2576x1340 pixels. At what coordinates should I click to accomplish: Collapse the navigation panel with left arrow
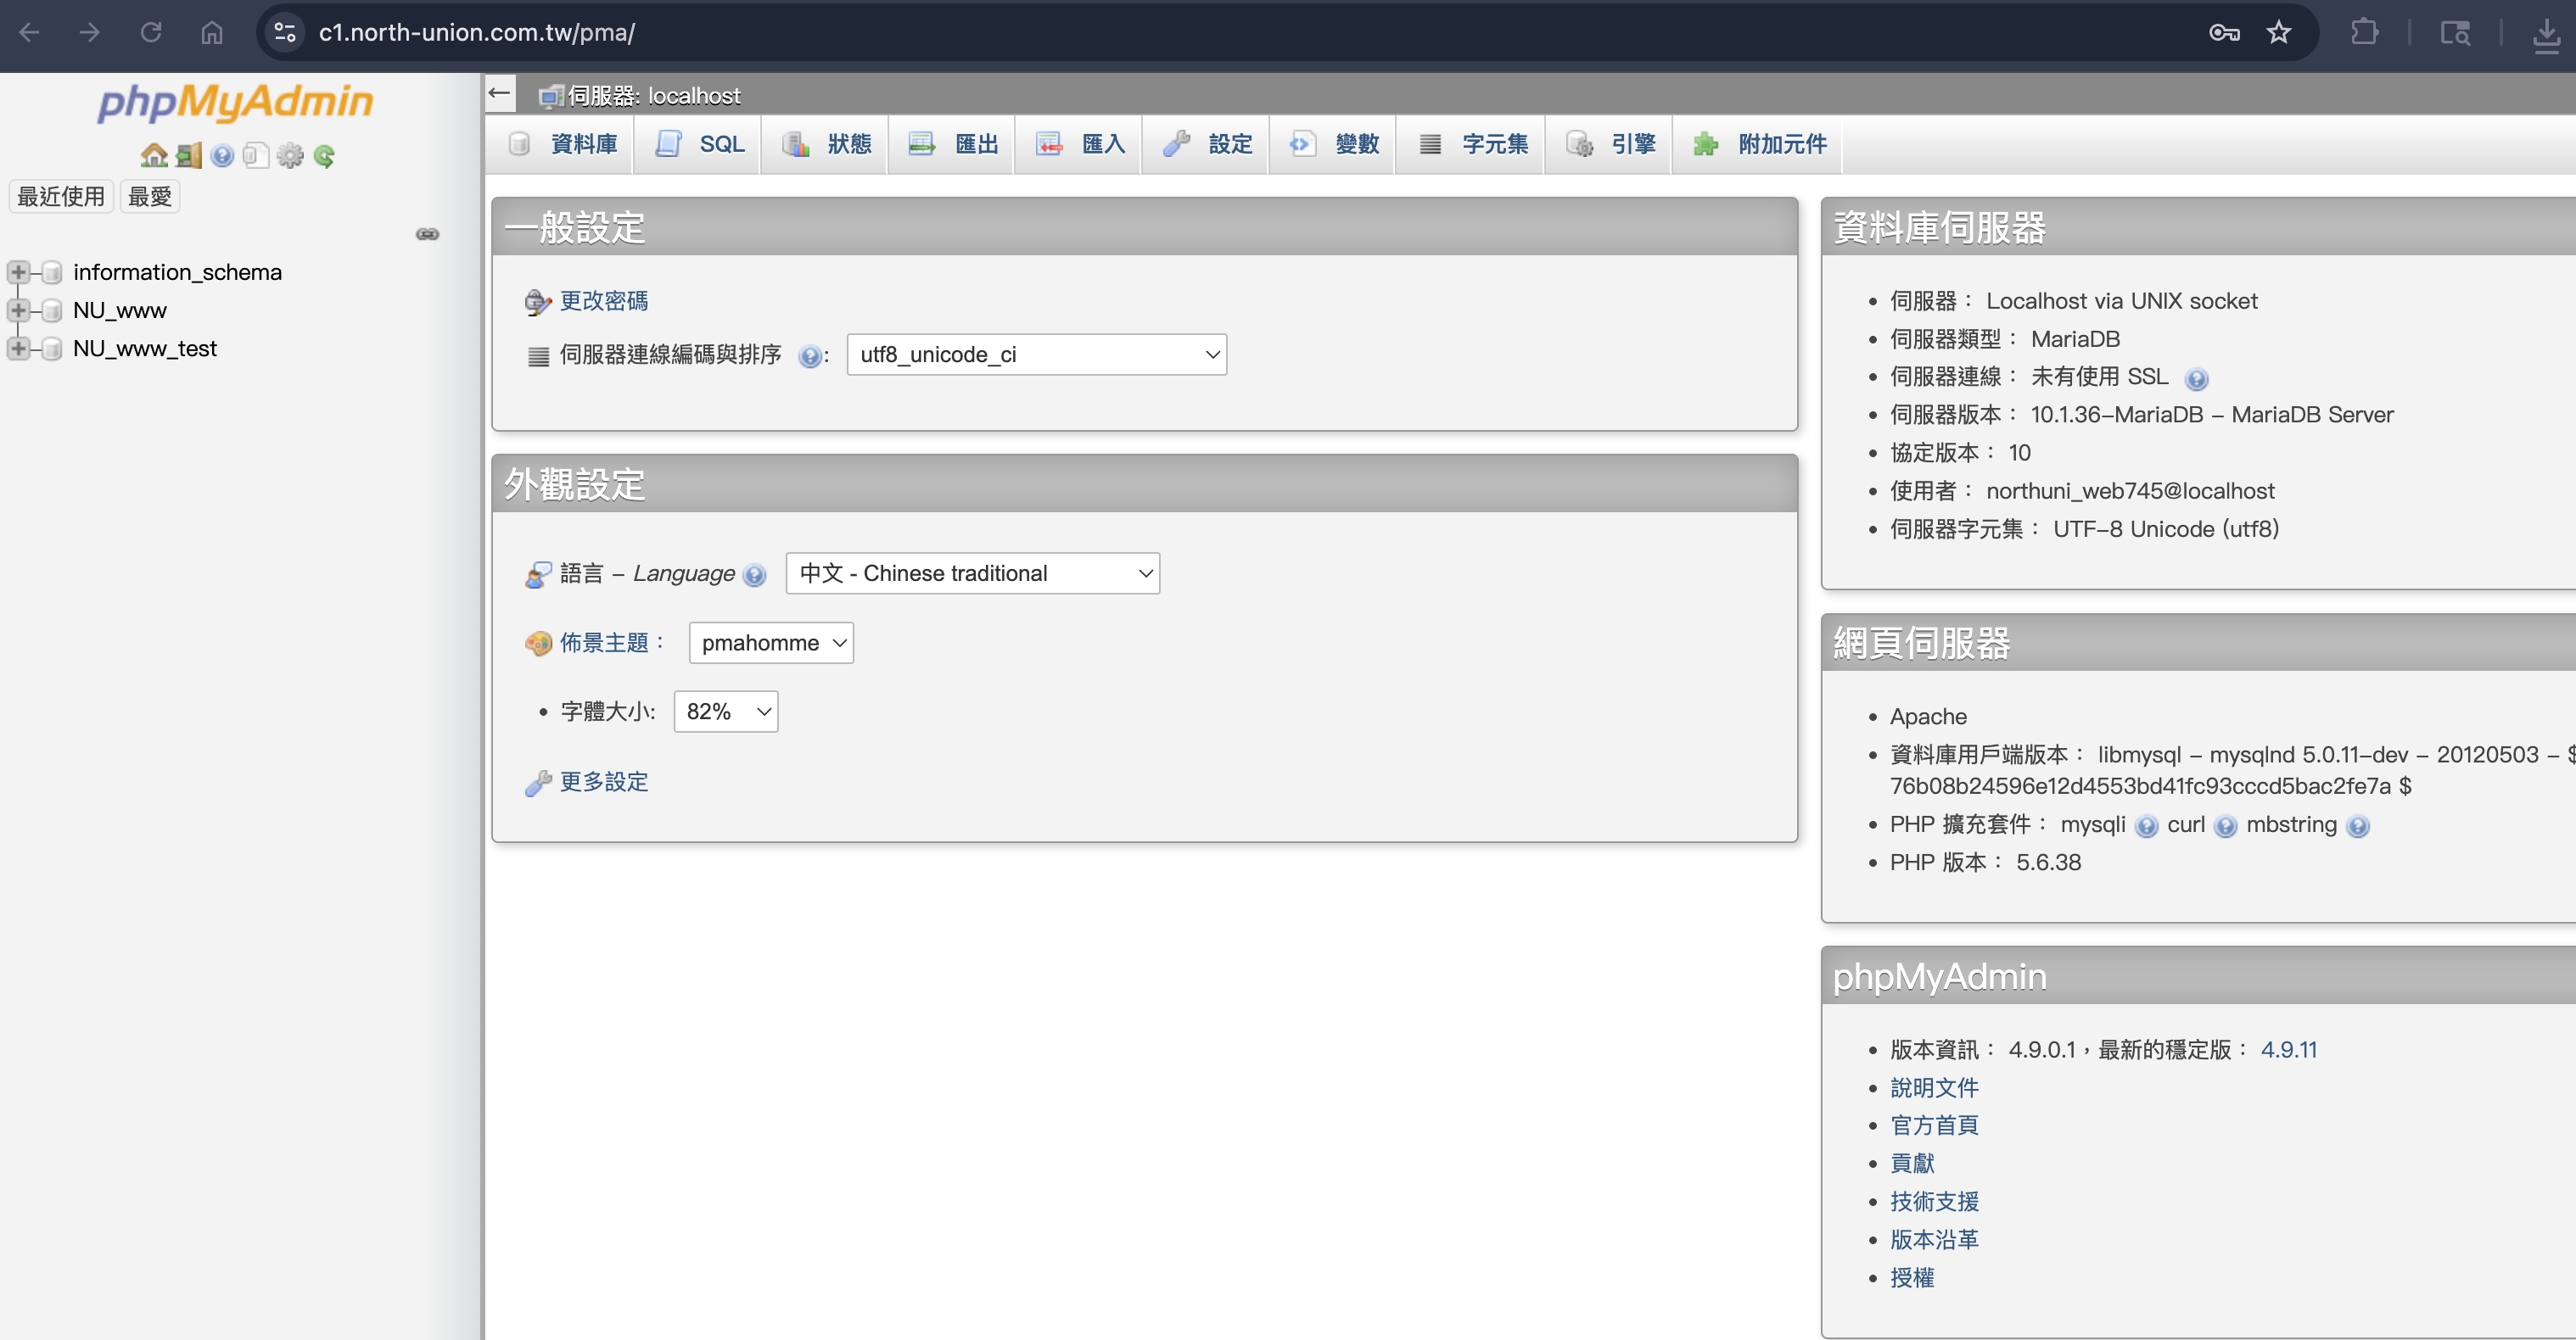(x=500, y=93)
